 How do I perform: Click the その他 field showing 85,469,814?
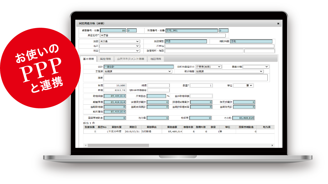pos(243,118)
